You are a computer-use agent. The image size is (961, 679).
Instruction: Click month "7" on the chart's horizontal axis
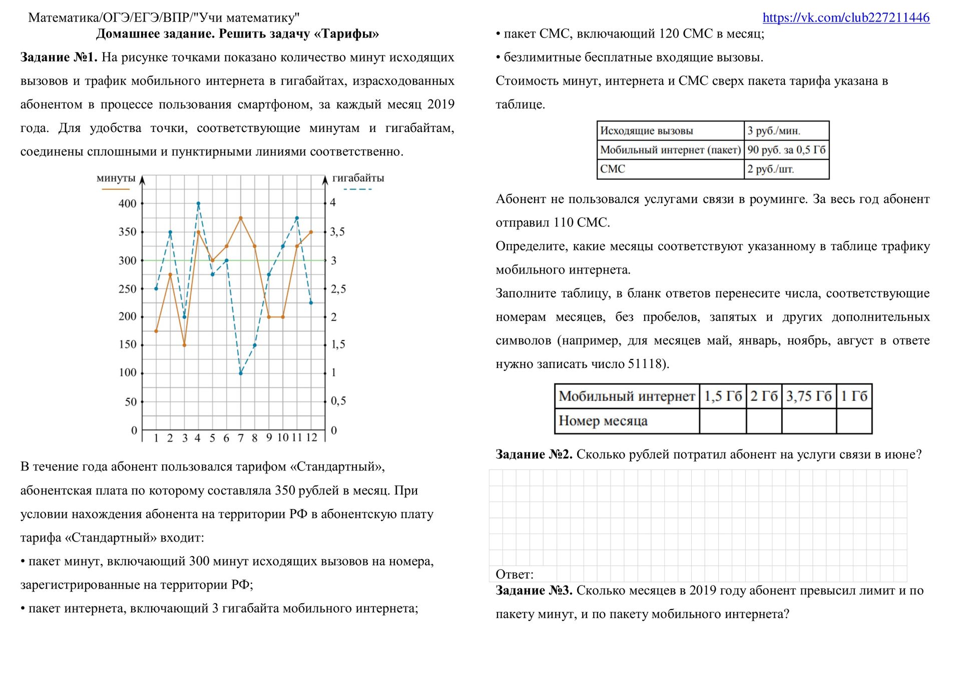pos(241,438)
